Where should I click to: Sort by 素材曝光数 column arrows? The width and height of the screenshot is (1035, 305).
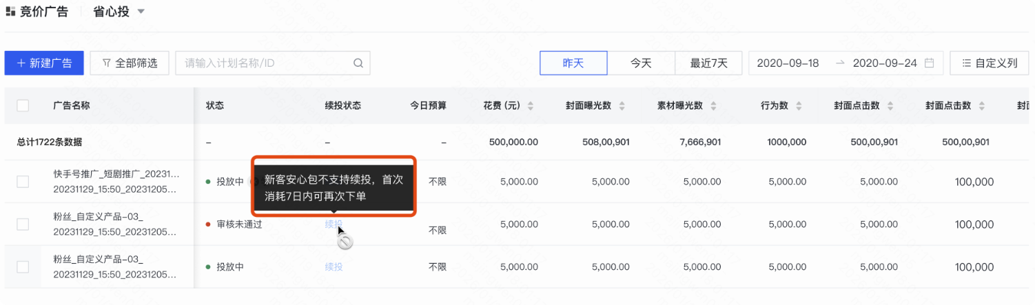coord(713,106)
